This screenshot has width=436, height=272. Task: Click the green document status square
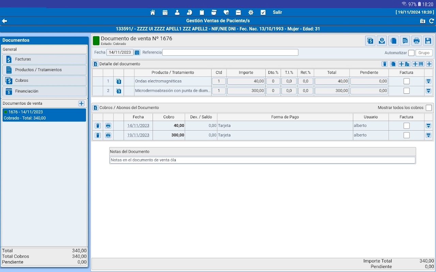[96, 41]
